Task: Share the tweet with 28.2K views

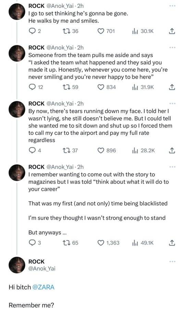Action: [x=172, y=151]
